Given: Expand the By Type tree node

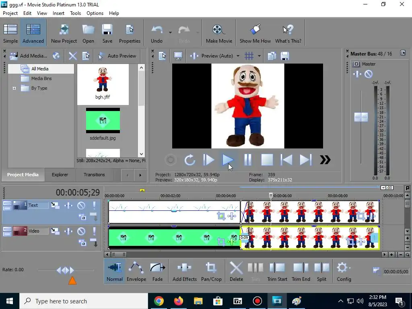Looking at the screenshot, I should coord(14,88).
